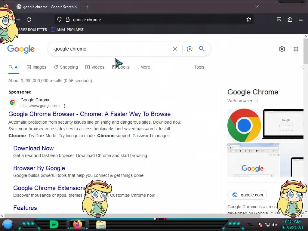Screen dimensions: 308x231
Task: Open the Google Chrome Browser ad headline link
Action: 90,114
